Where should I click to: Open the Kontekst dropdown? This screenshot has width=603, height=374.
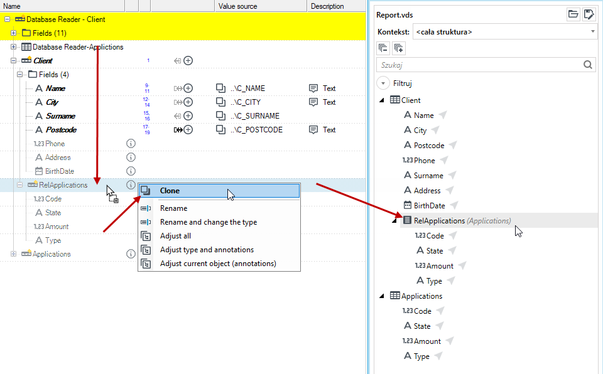click(x=504, y=32)
